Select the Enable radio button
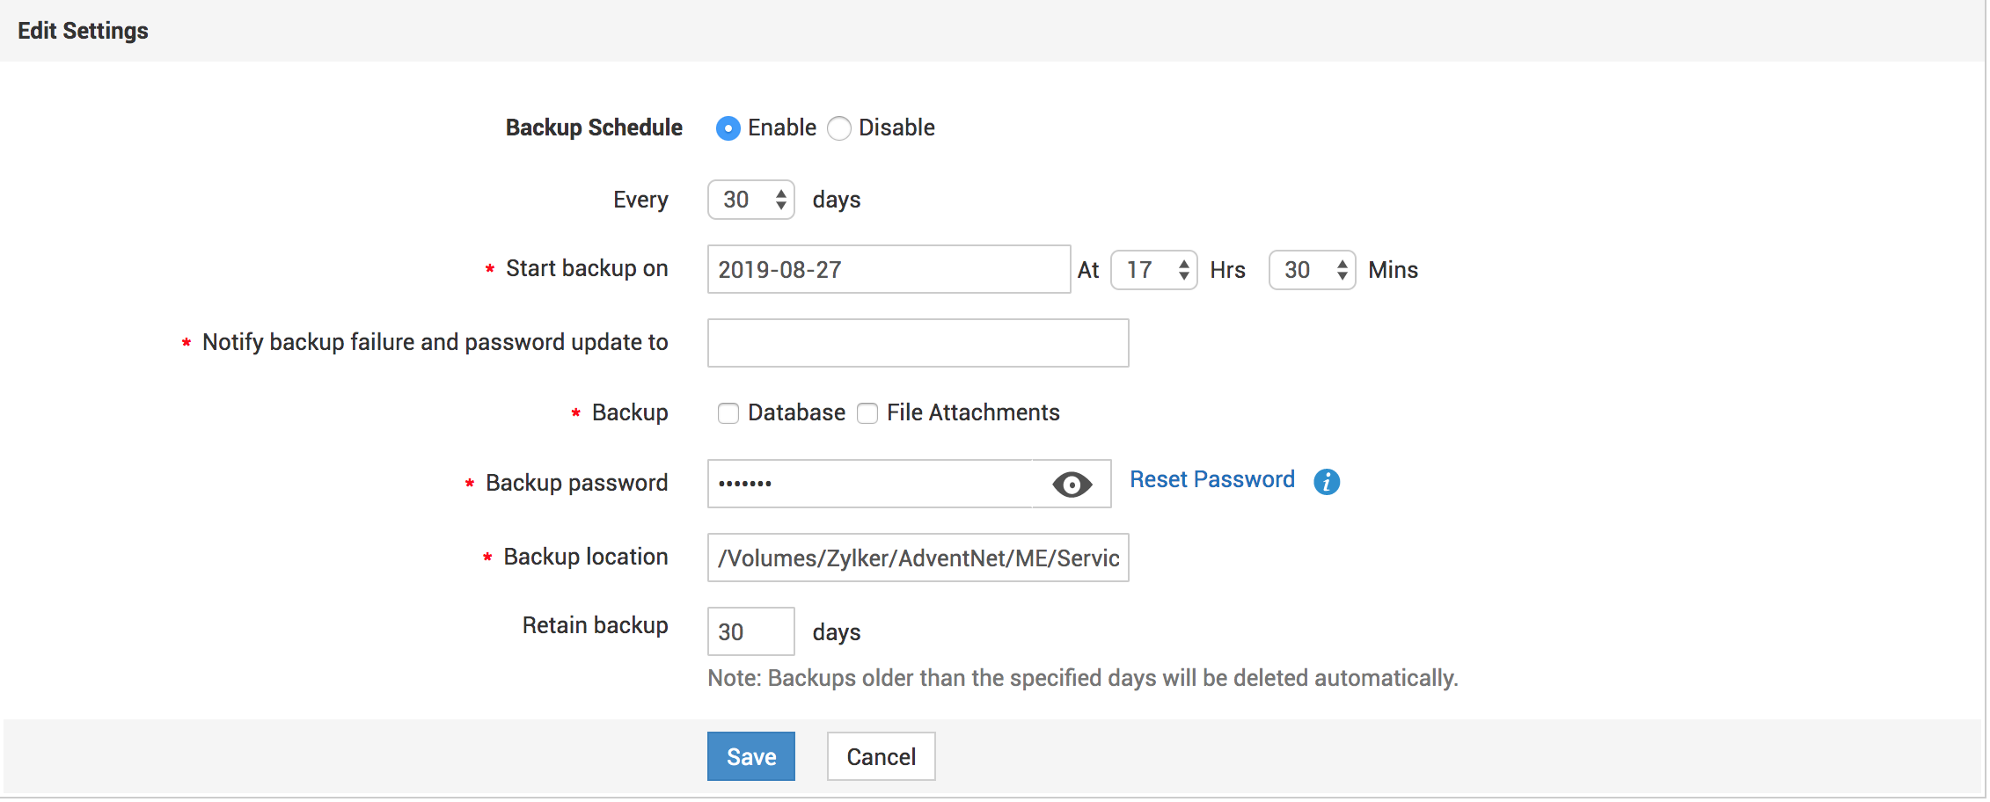The height and width of the screenshot is (802, 1990). [728, 128]
